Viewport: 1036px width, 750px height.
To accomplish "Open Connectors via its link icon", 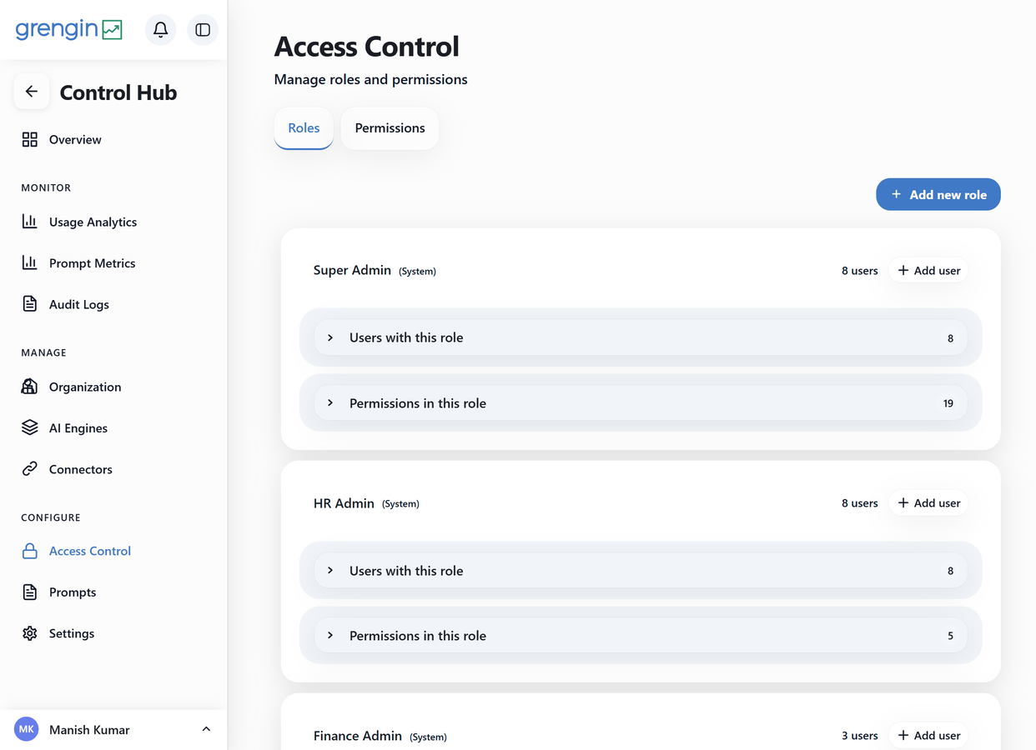I will point(30,469).
